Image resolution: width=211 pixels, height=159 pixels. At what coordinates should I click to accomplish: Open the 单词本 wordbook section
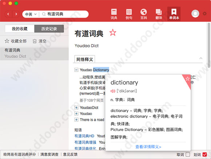pyautogui.click(x=174, y=14)
